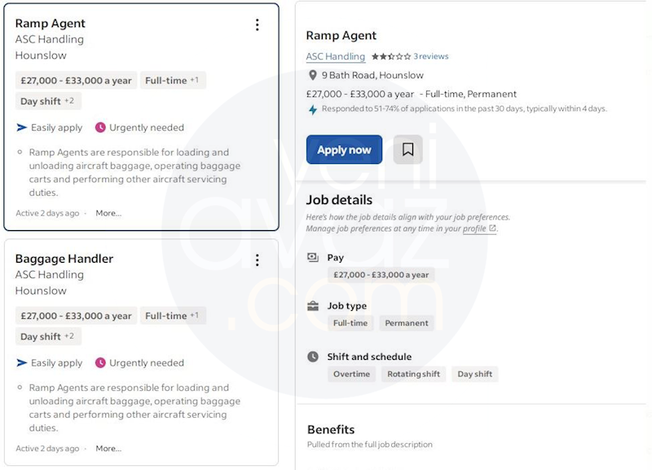Click the Job type briefcase icon
The image size is (652, 470).
click(x=313, y=306)
